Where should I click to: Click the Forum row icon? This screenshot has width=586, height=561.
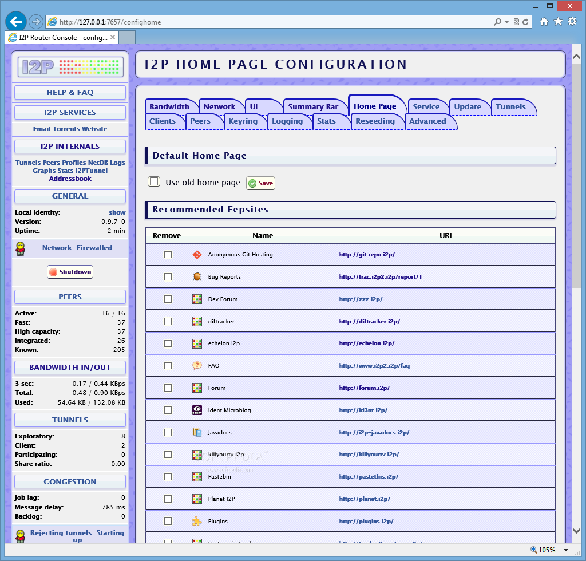point(197,388)
